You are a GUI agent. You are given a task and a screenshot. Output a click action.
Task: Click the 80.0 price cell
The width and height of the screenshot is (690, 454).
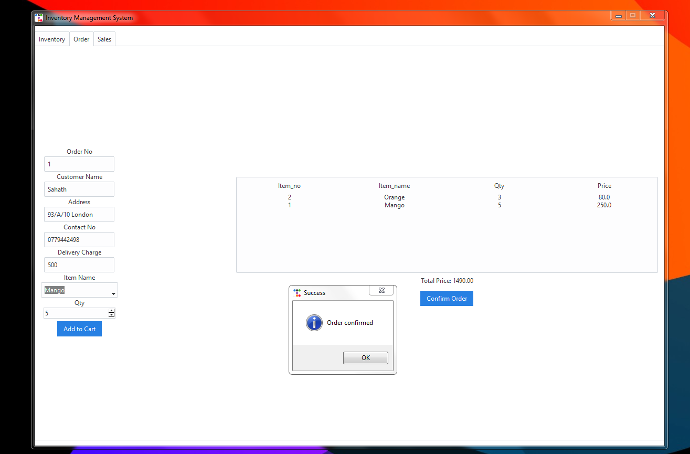tap(604, 197)
